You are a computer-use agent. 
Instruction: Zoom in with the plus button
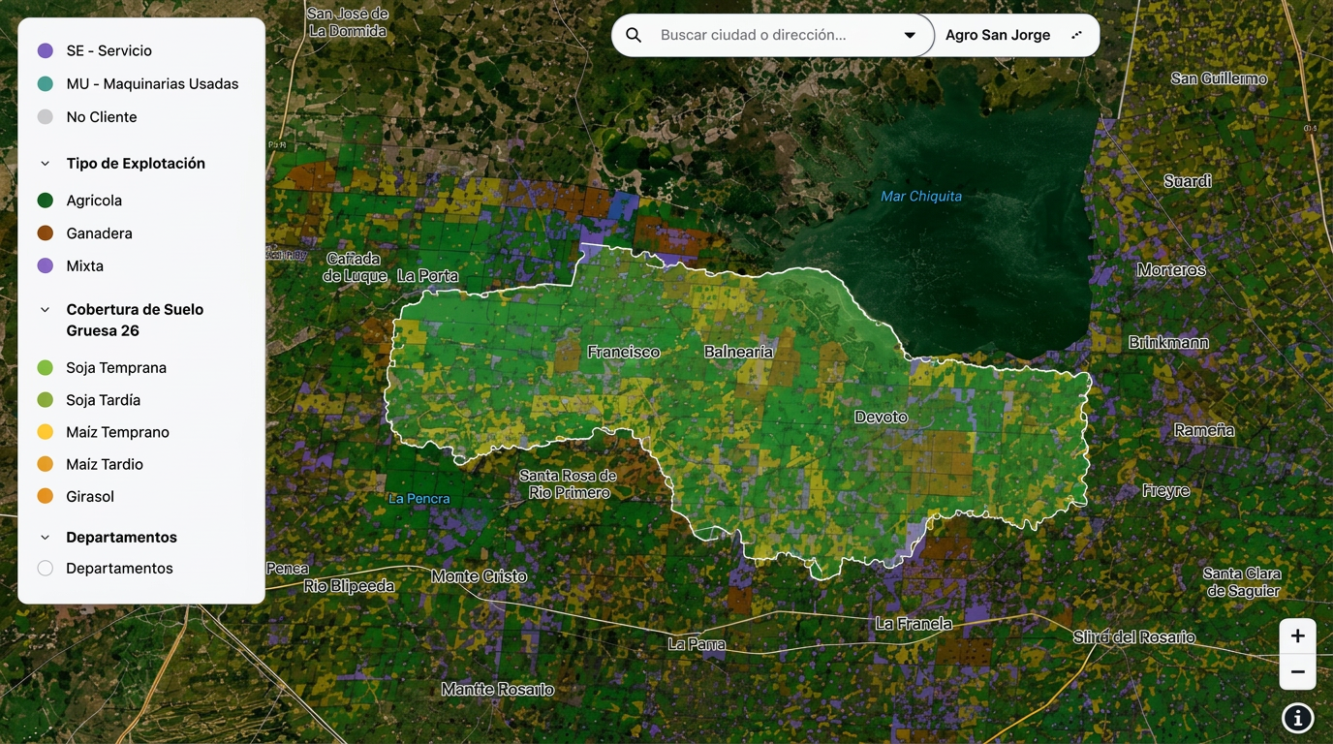click(1297, 636)
